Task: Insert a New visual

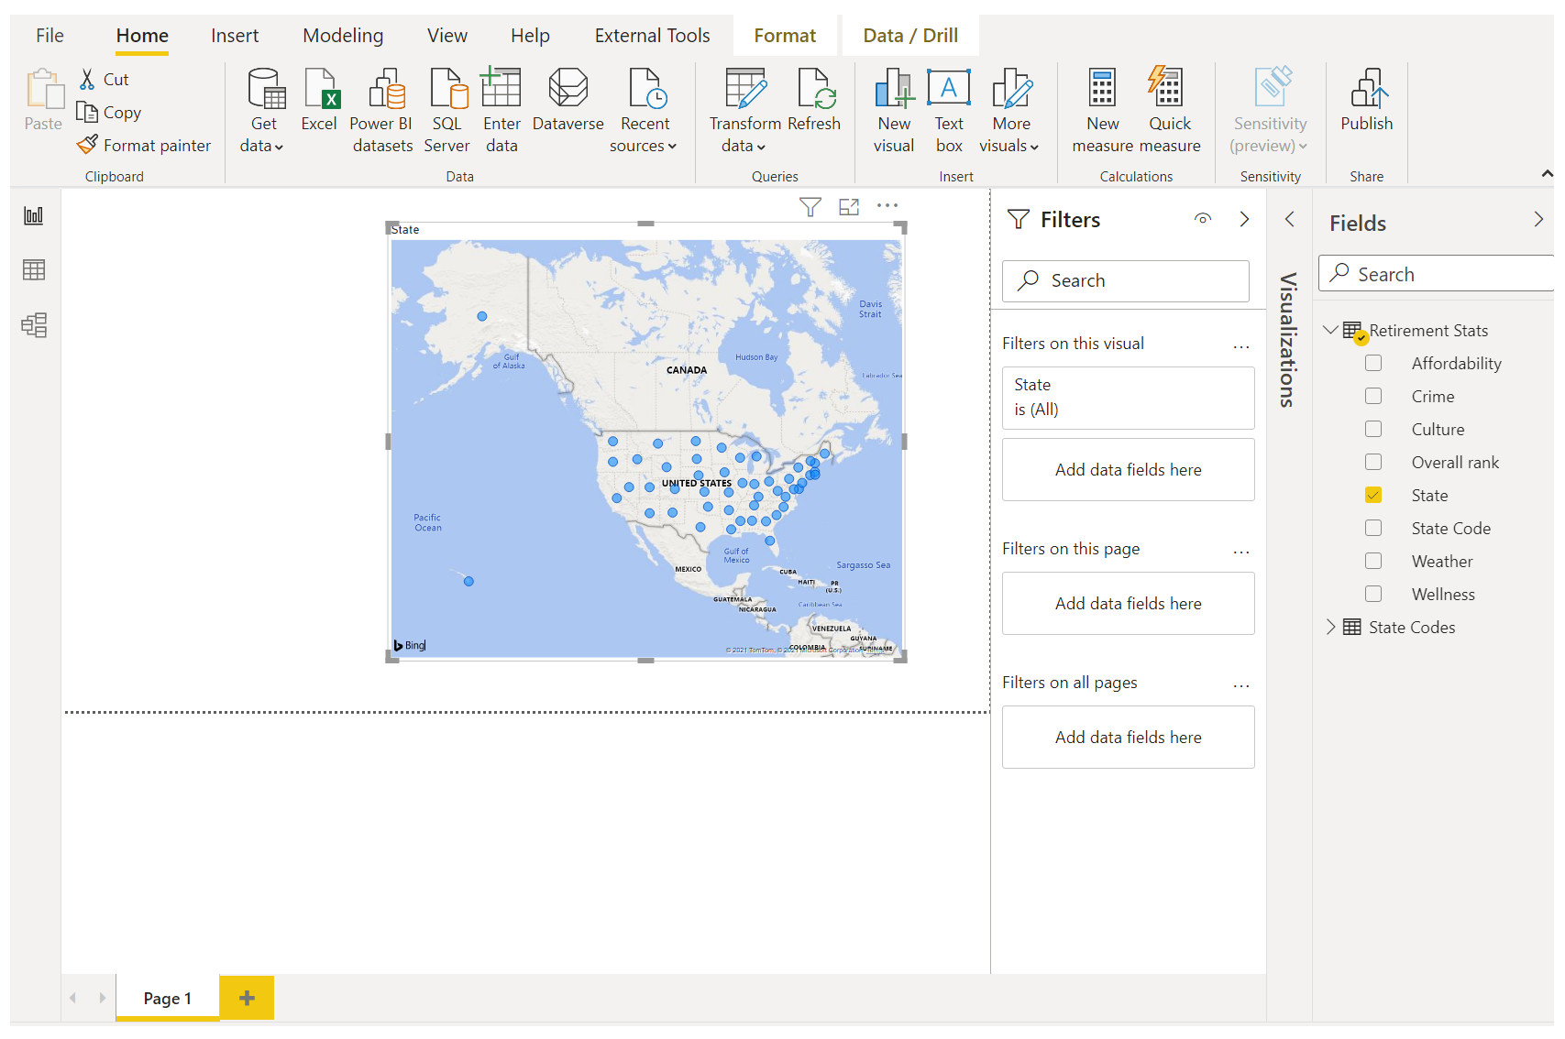Action: (894, 111)
